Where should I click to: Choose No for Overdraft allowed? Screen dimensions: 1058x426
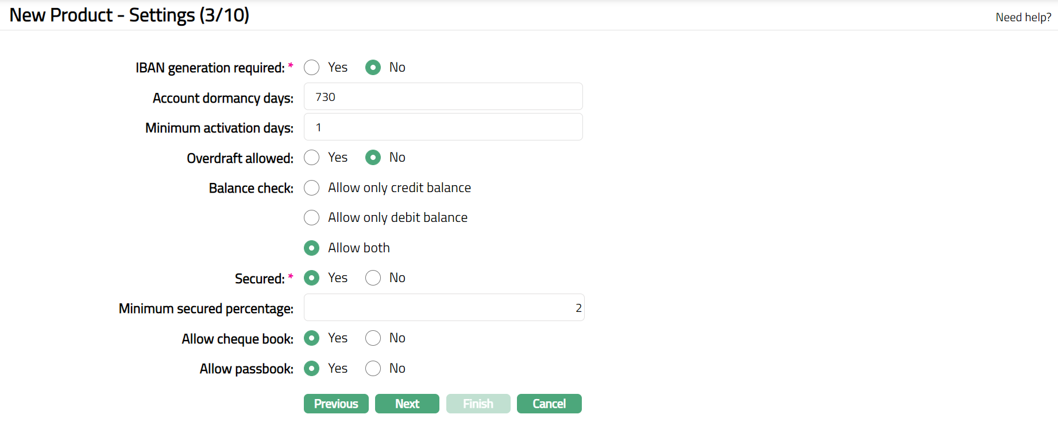tap(373, 158)
